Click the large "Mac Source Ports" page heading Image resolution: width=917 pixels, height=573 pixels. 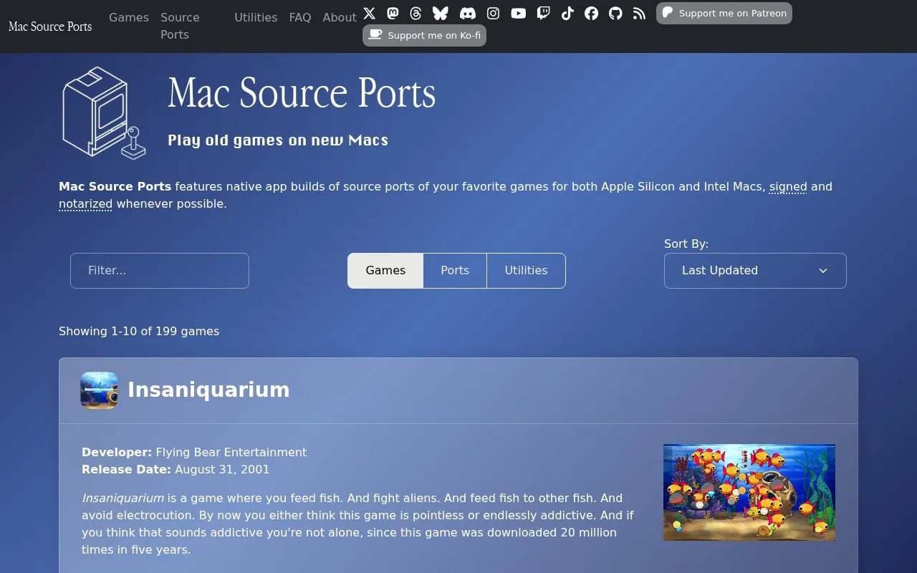tap(302, 92)
